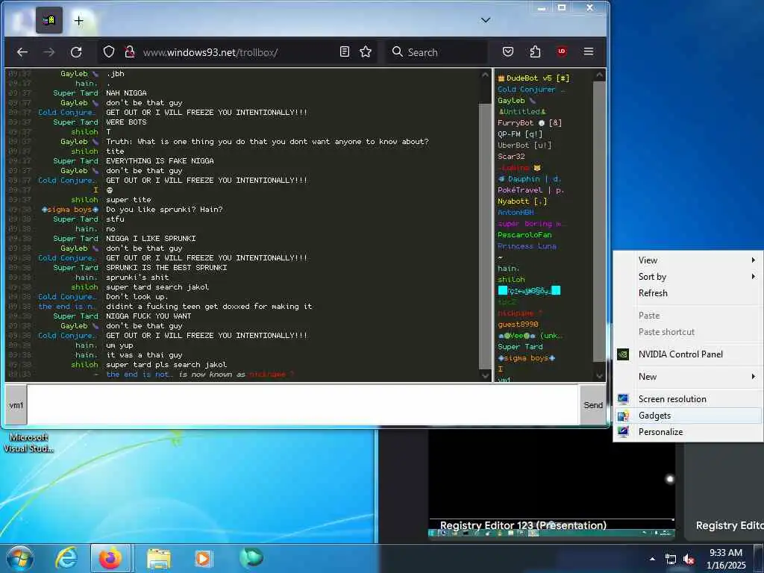The height and width of the screenshot is (573, 764).
Task: Click the green round taskbar app icon
Action: click(251, 558)
